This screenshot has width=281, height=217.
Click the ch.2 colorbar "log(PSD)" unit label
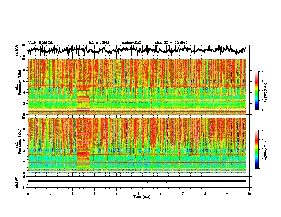[266, 151]
